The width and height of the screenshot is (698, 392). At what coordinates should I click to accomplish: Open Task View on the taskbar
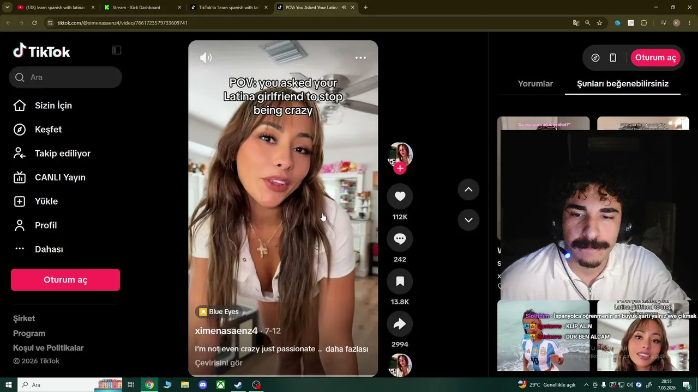[x=131, y=385]
